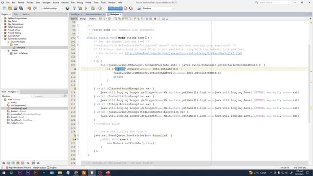Screen dimensions: 313x176
Task: Click the Navigator panel layout icon by the filter
Action: [x=65, y=96]
